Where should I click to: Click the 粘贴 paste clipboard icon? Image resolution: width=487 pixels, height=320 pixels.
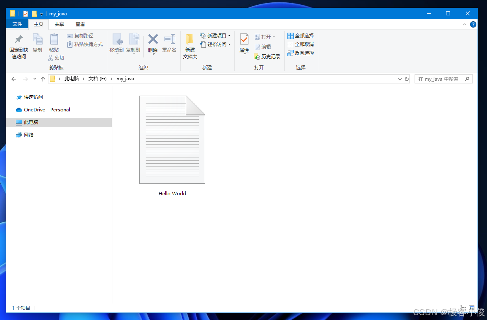[x=54, y=39]
